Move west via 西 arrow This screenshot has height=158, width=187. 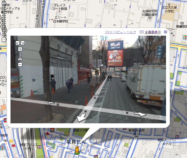pos(51,103)
